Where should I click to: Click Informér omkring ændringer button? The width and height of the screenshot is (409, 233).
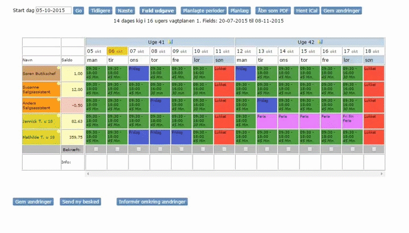152,202
